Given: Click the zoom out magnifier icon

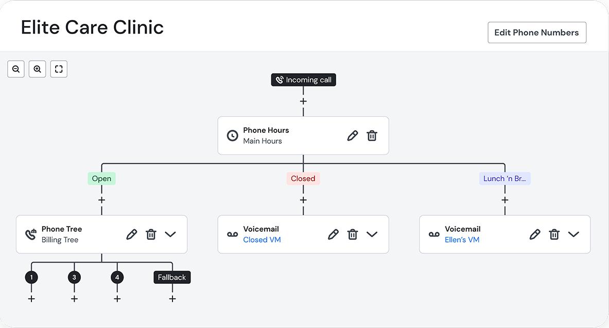Looking at the screenshot, I should [16, 69].
